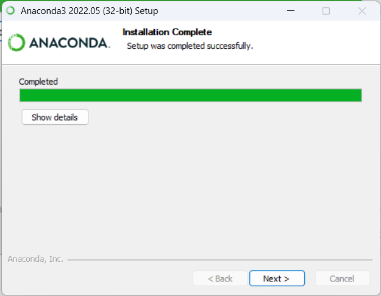
Task: Click the 'Anaconda3 2022.05 (32-bit) Setup' title
Action: pos(90,11)
